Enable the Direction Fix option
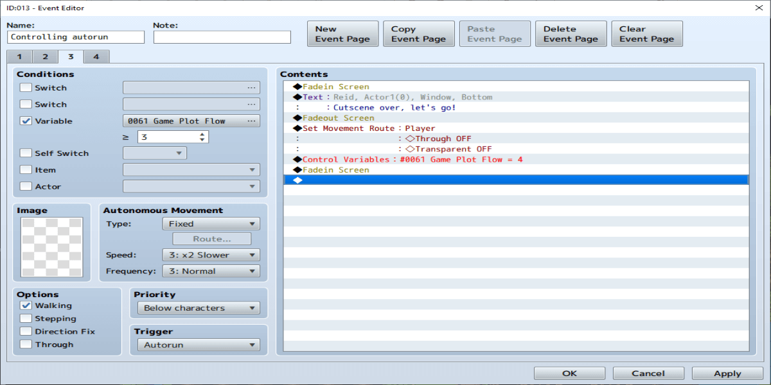 coord(26,332)
